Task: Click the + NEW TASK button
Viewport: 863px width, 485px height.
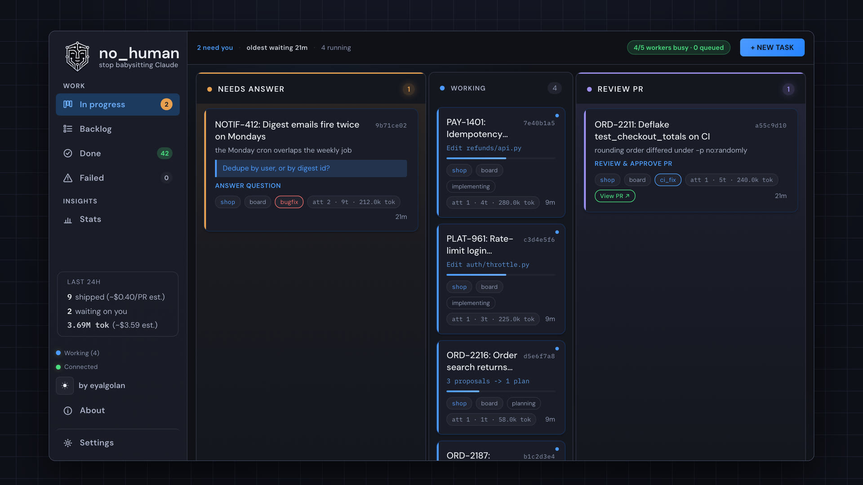Action: 772,48
